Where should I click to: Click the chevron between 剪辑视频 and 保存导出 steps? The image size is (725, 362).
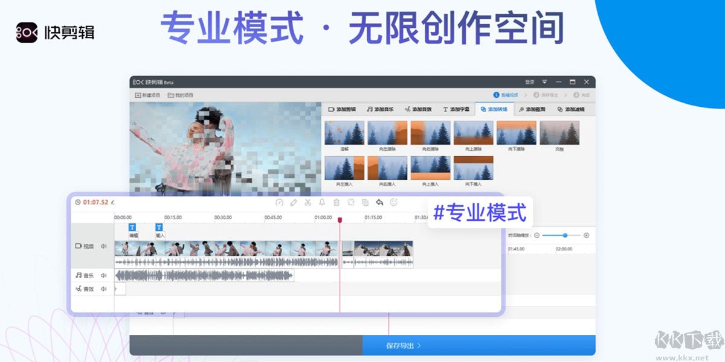tap(524, 95)
